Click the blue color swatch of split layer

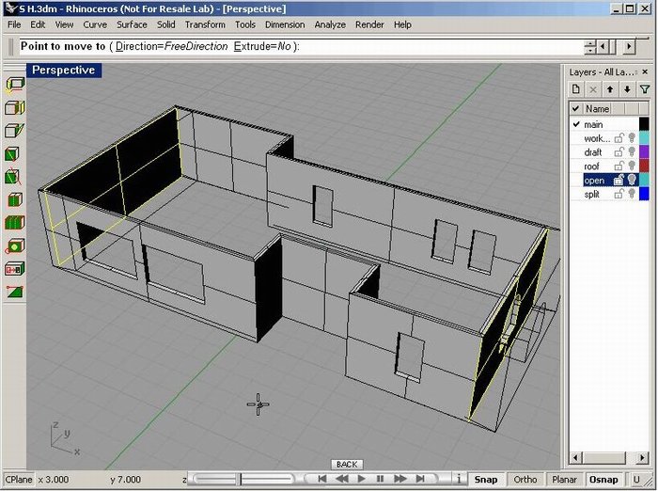click(x=644, y=194)
